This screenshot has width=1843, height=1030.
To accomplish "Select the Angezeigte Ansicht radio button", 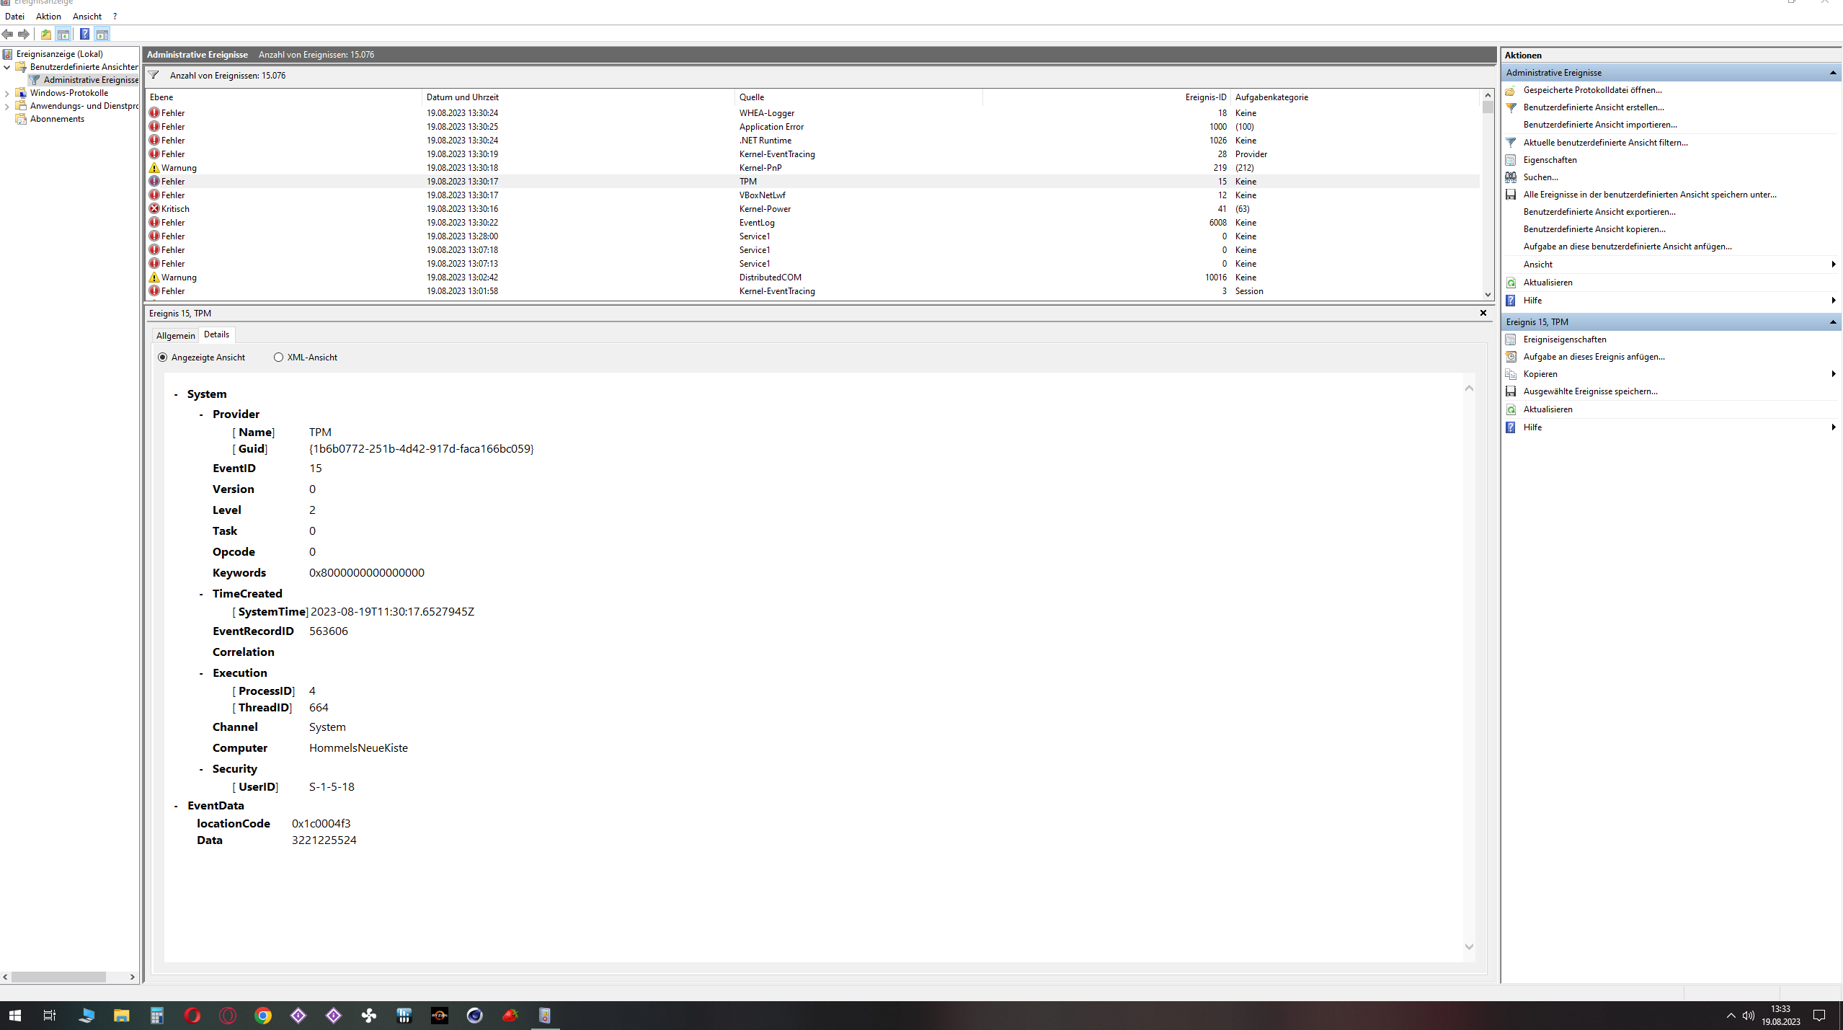I will pos(163,358).
